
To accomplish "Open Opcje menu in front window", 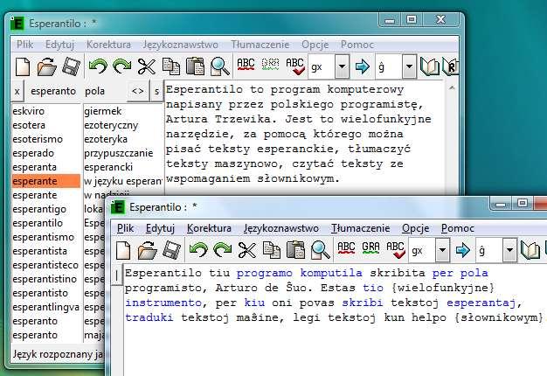I will click(x=415, y=228).
